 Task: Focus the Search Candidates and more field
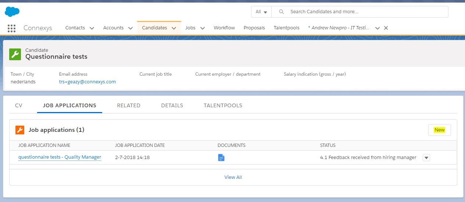360,12
